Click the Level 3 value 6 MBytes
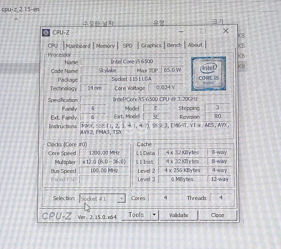 182,179
